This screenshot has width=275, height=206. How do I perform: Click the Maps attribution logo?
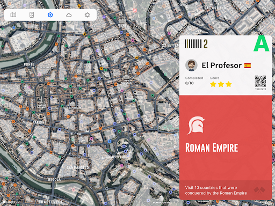tap(9, 202)
